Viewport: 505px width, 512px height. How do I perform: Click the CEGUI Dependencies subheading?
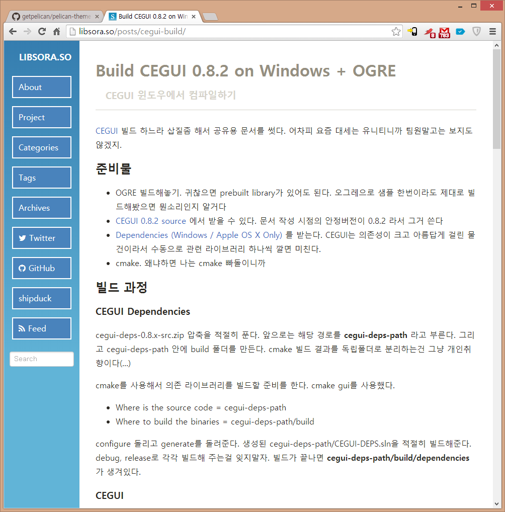(143, 311)
